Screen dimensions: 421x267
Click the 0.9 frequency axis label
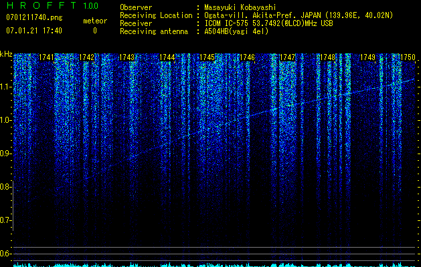pos(5,154)
